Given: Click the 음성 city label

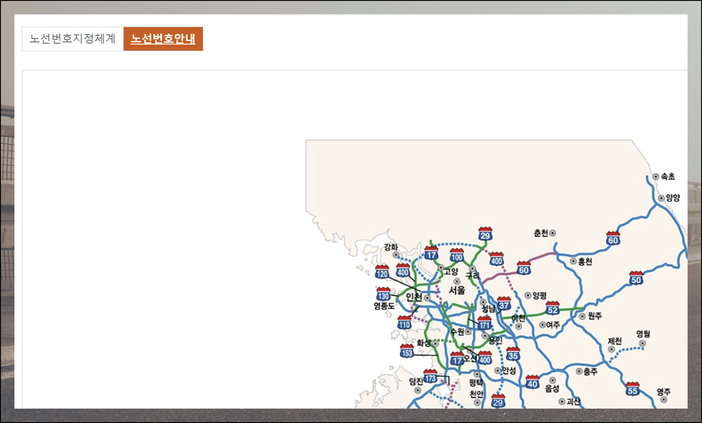Looking at the screenshot, I should click(552, 389).
